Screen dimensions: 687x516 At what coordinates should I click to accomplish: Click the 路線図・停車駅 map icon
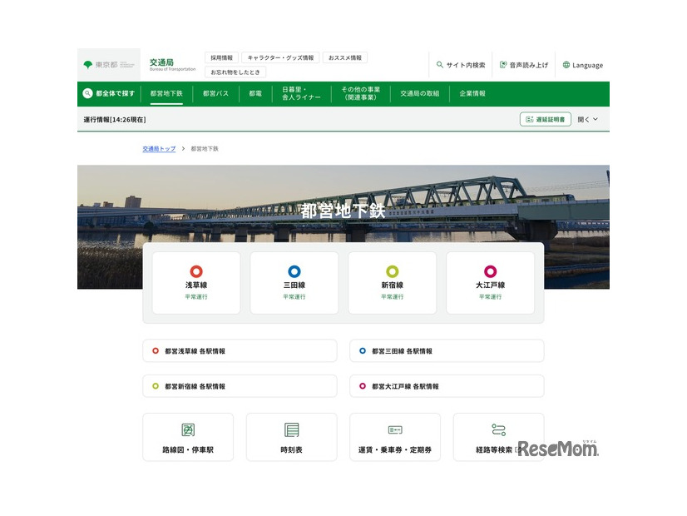click(x=188, y=430)
